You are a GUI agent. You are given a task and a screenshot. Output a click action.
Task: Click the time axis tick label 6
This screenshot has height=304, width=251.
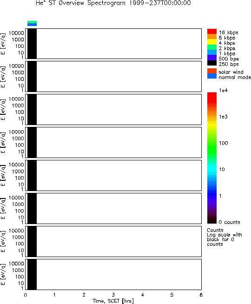tap(201, 295)
